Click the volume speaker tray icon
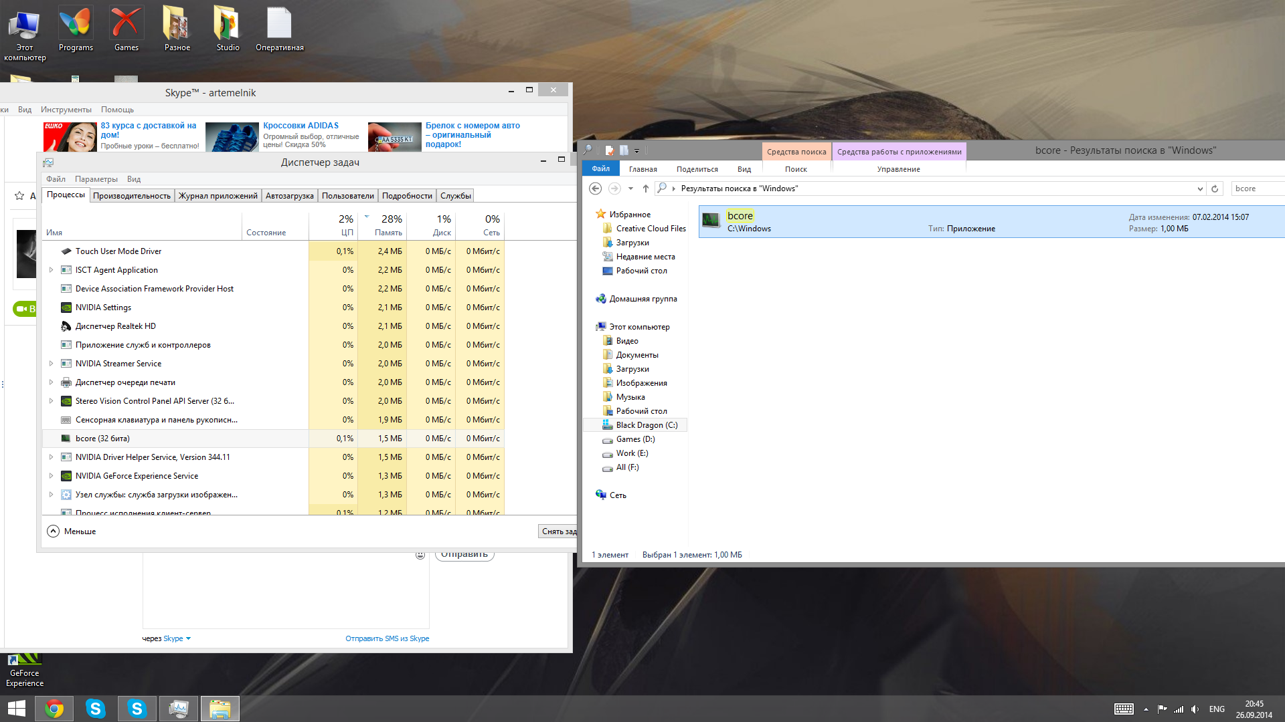This screenshot has height=722, width=1285. point(1195,709)
